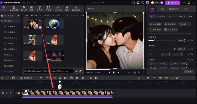
Task: Fit timeline to window width icon
Action: click(x=167, y=78)
